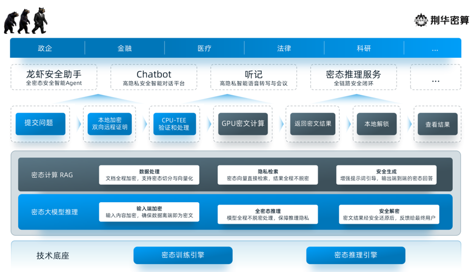Image resolution: width=472 pixels, height=272 pixels.
Task: Select the 政企 industry tab
Action: [45, 48]
